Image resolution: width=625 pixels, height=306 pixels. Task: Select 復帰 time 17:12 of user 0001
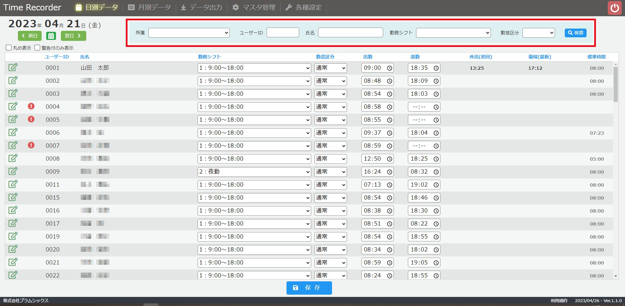pos(535,68)
